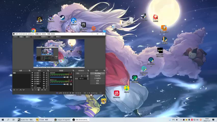Open the 帮助(H) menu
Screen dimensions: 217x122
coord(58,37)
